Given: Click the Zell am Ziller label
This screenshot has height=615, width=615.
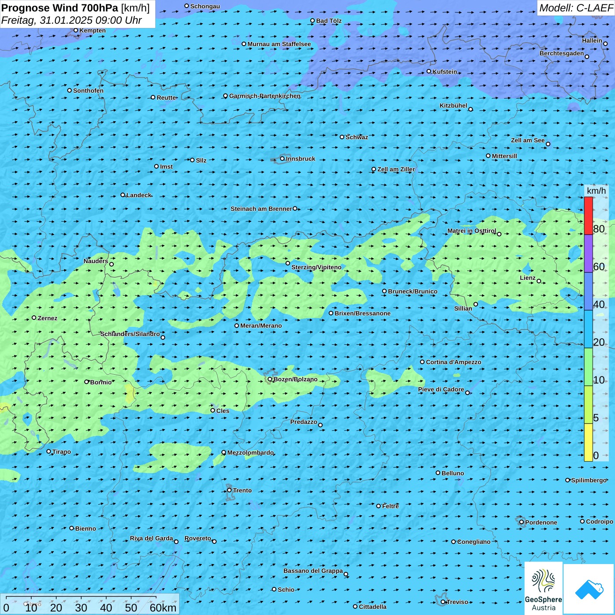Looking at the screenshot, I should [396, 169].
